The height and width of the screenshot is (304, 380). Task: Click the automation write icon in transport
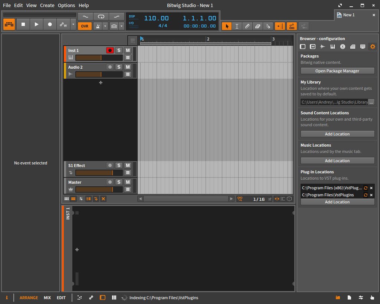coord(63,24)
